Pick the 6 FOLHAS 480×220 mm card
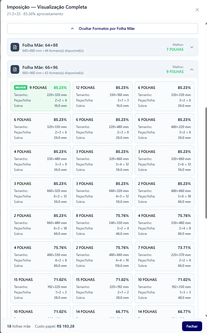This screenshot has width=207, height=333. [x=164, y=128]
